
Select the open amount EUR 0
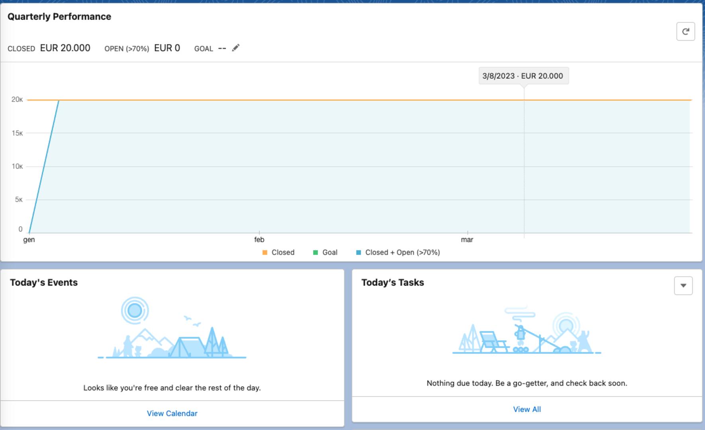click(x=167, y=48)
